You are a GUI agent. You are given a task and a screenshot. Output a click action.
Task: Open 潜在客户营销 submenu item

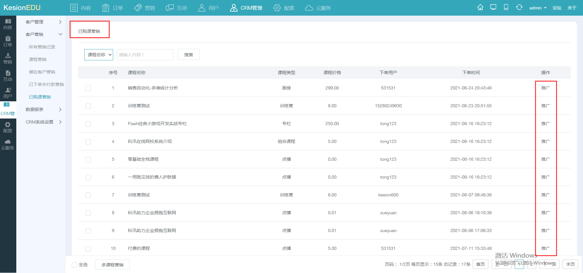coord(42,72)
